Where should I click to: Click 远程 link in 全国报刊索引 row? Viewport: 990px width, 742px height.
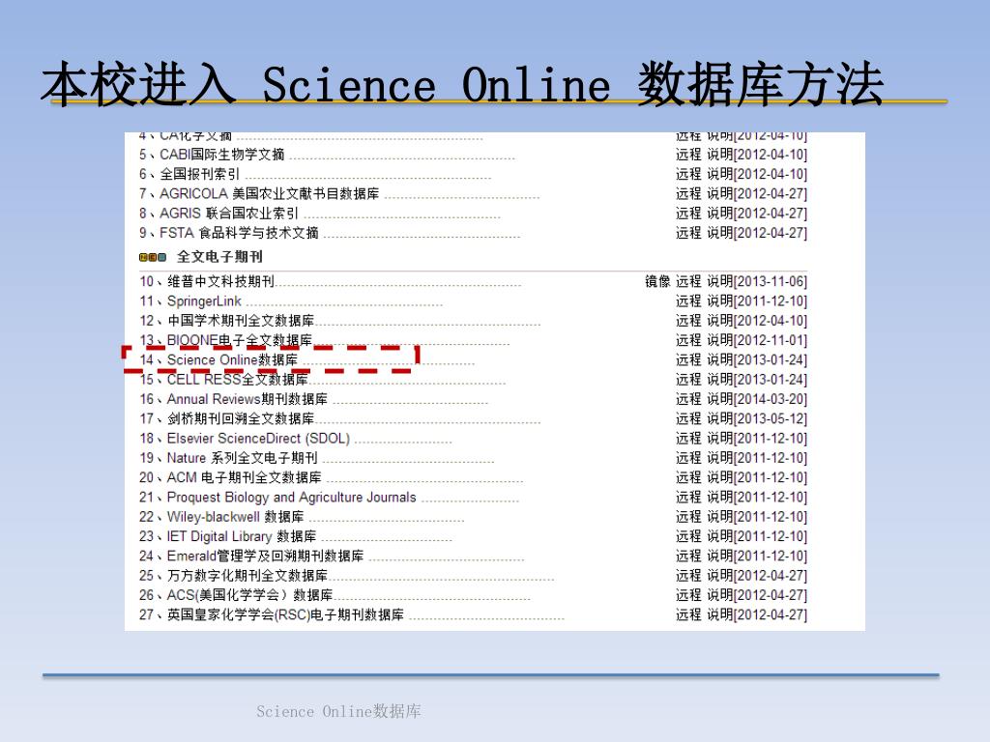(688, 174)
